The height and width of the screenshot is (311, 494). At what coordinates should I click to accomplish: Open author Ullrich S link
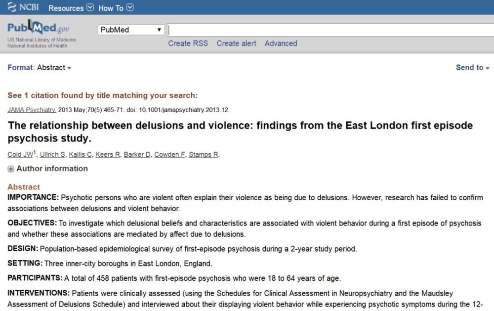(x=52, y=155)
